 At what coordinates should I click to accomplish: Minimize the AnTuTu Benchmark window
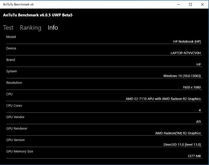(x=178, y=4)
